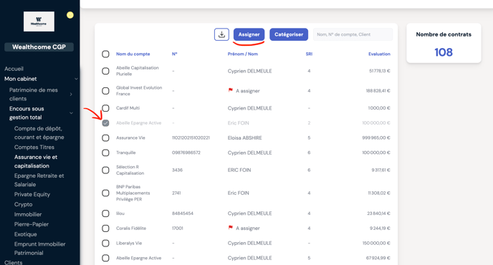Sort by N° column header
Screen dimensions: 493x265
point(175,54)
